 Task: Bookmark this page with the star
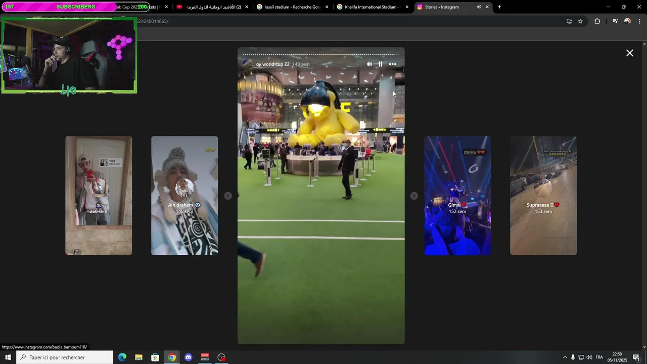(580, 21)
